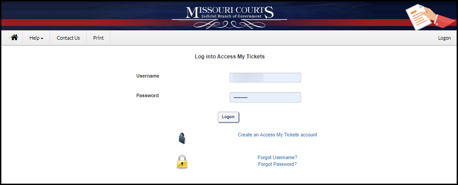Click the person icon beside account creation
Image resolution: width=458 pixels, height=185 pixels.
(x=182, y=138)
